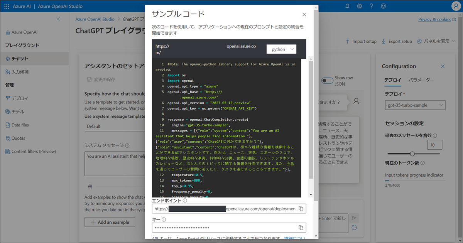Open the user account avatar
The height and width of the screenshot is (243, 463).
tap(455, 6)
